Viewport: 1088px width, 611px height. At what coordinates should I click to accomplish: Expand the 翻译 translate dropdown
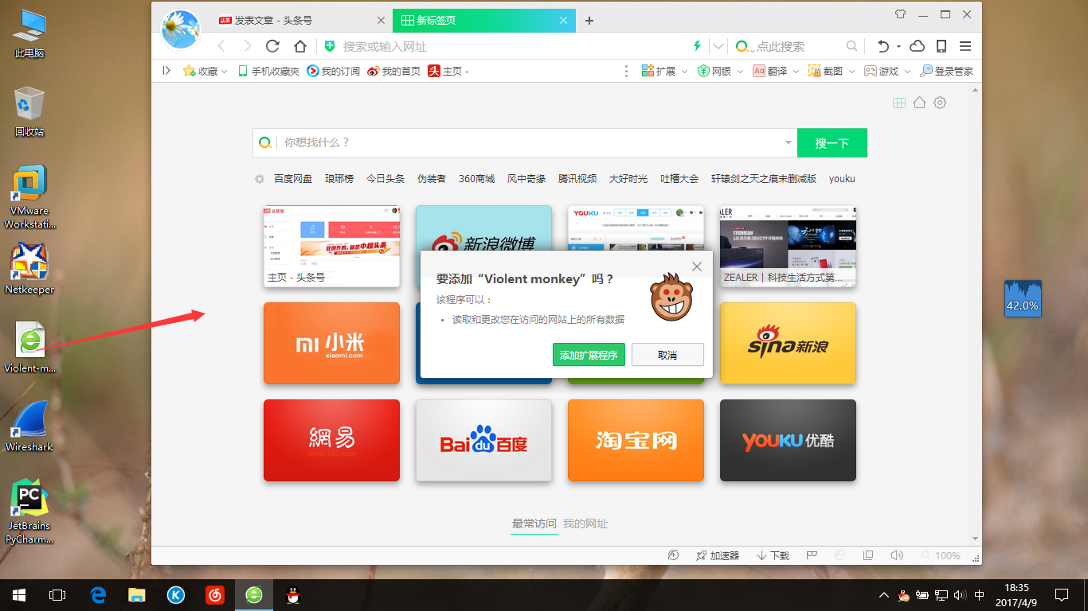point(796,72)
